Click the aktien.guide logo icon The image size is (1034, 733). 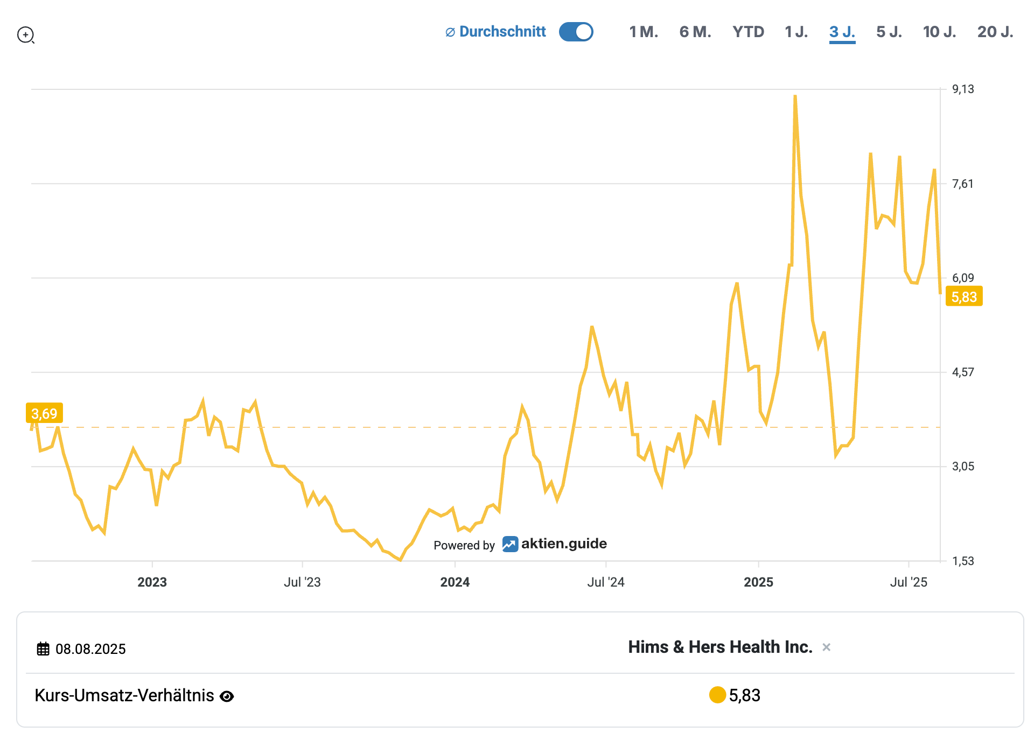(x=509, y=544)
